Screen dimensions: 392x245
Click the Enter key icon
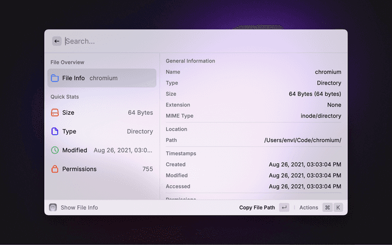click(x=284, y=208)
